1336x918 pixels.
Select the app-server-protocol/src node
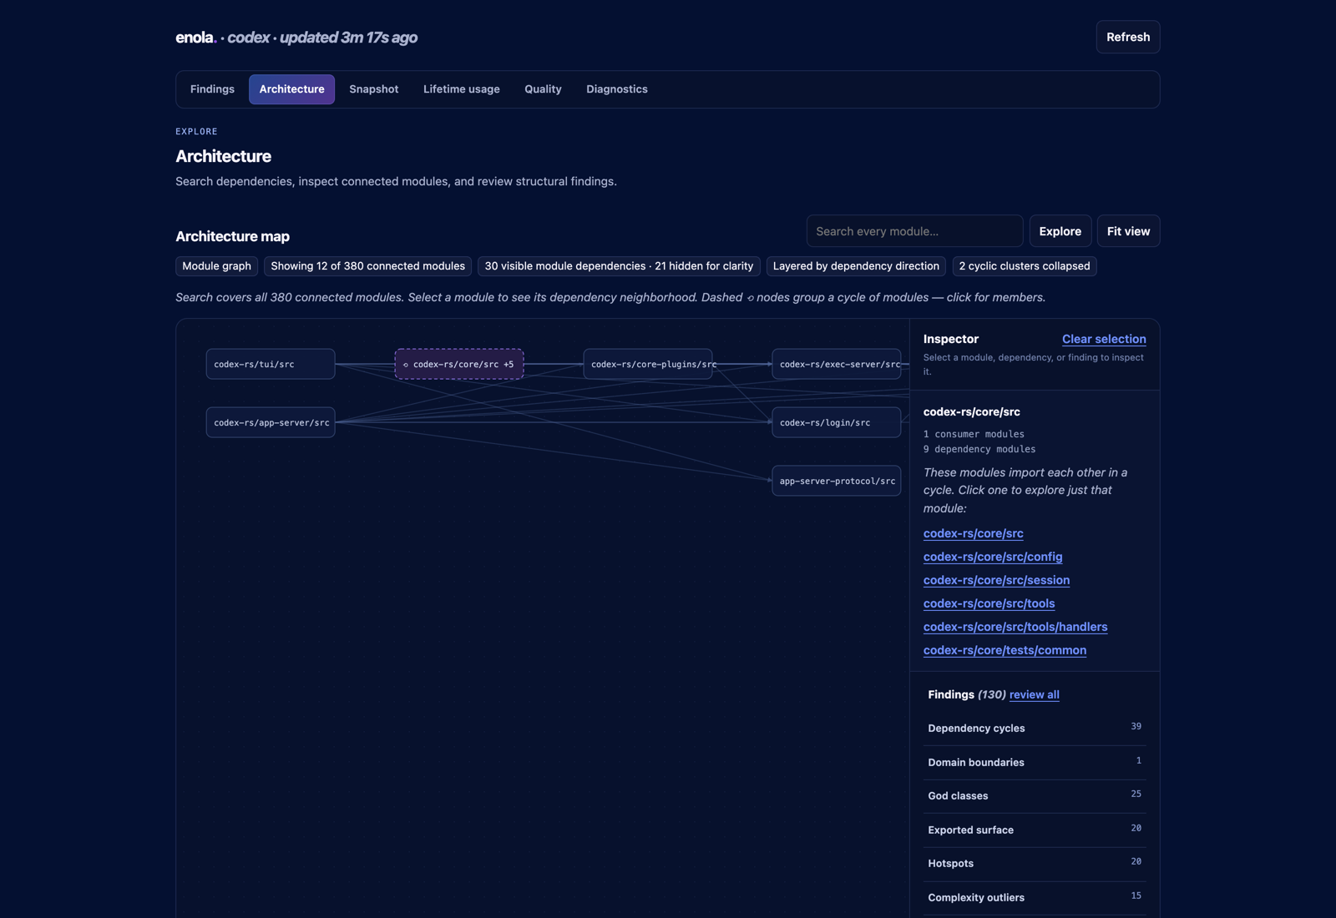(837, 481)
